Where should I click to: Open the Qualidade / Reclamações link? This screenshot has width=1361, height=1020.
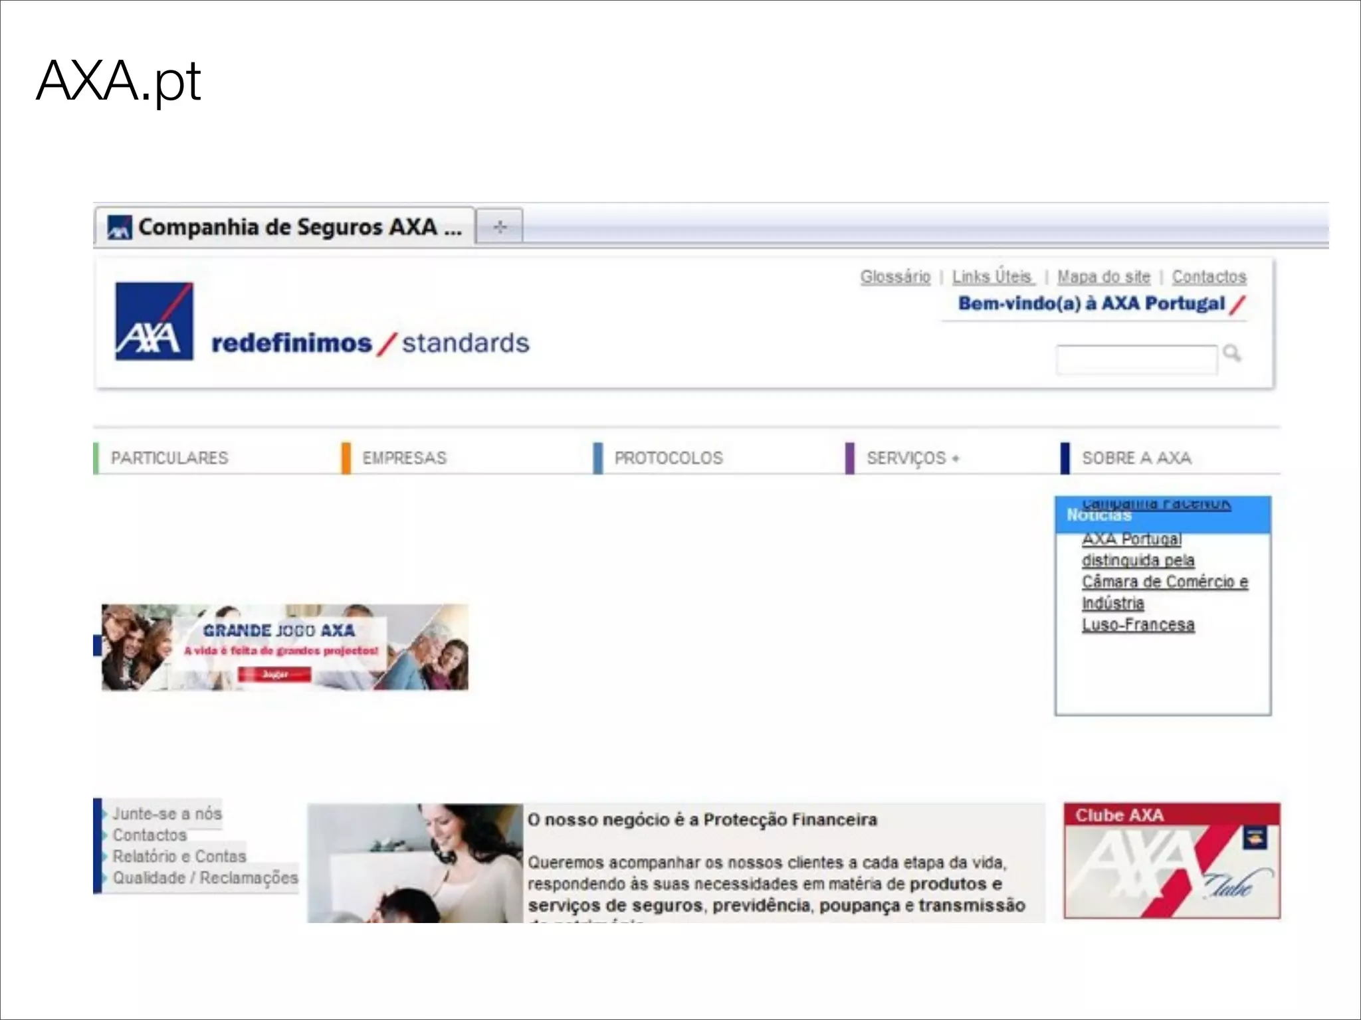click(205, 878)
